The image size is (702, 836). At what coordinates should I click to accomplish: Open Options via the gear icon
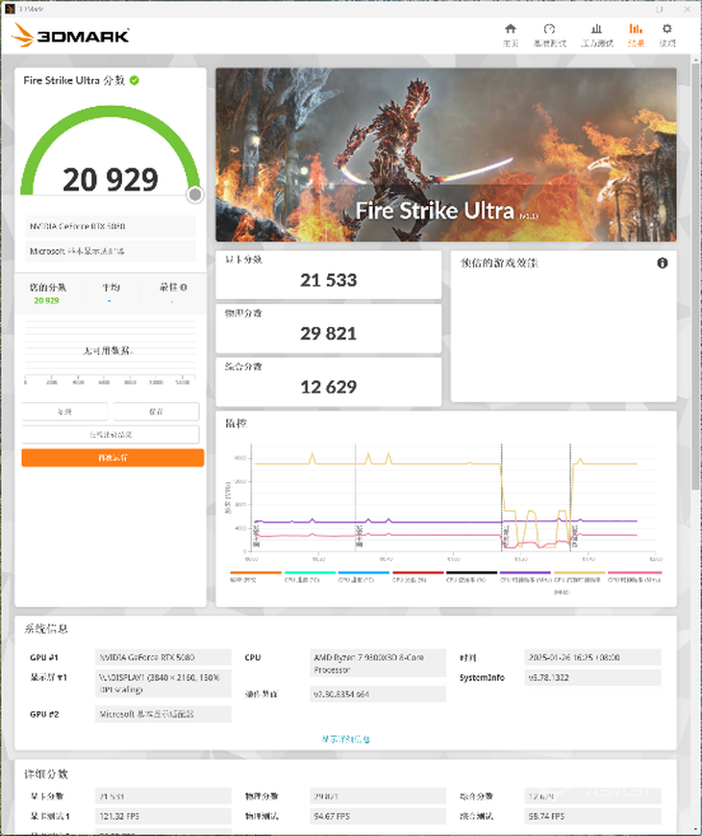(x=666, y=29)
